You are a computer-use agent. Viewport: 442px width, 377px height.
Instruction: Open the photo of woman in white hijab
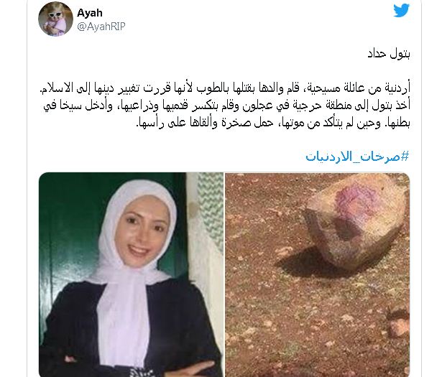(x=132, y=274)
